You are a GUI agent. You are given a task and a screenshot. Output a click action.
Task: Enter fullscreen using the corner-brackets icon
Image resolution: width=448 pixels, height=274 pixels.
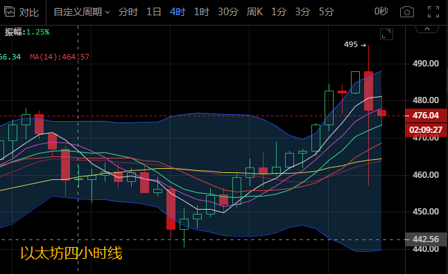pyautogui.click(x=433, y=12)
